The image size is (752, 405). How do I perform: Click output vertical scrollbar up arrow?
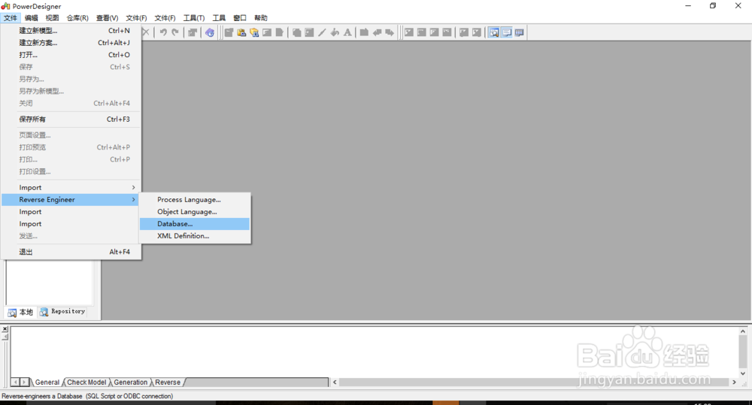(x=742, y=331)
